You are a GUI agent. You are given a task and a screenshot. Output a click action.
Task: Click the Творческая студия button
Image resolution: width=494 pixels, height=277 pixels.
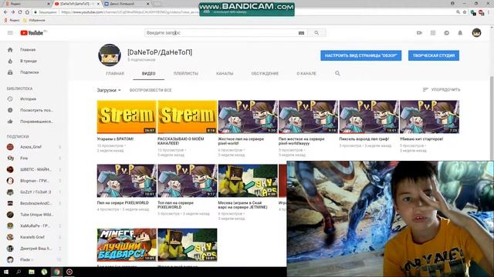pyautogui.click(x=434, y=55)
